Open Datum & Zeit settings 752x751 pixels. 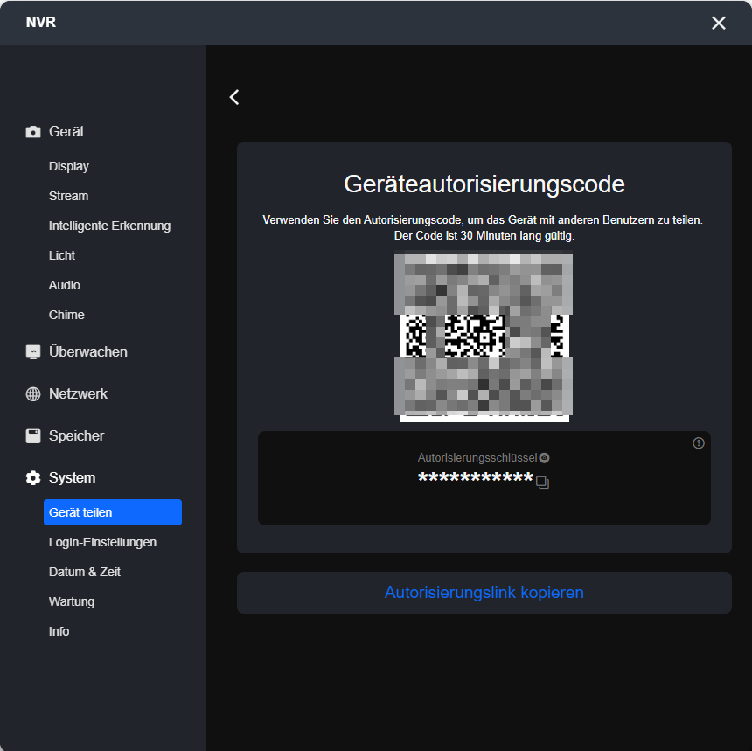pyautogui.click(x=85, y=572)
